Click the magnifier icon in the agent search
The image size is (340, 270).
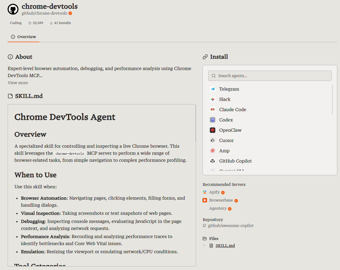[214, 76]
